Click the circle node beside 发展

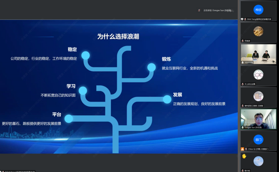tap(167, 99)
